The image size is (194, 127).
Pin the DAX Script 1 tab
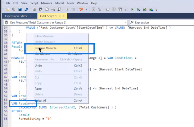point(60,16)
